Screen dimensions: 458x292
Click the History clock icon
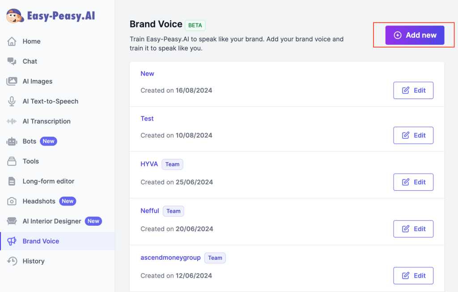point(12,261)
